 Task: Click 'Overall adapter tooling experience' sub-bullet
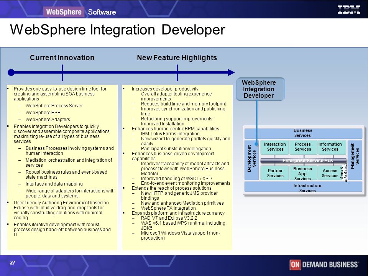[x=176, y=96]
